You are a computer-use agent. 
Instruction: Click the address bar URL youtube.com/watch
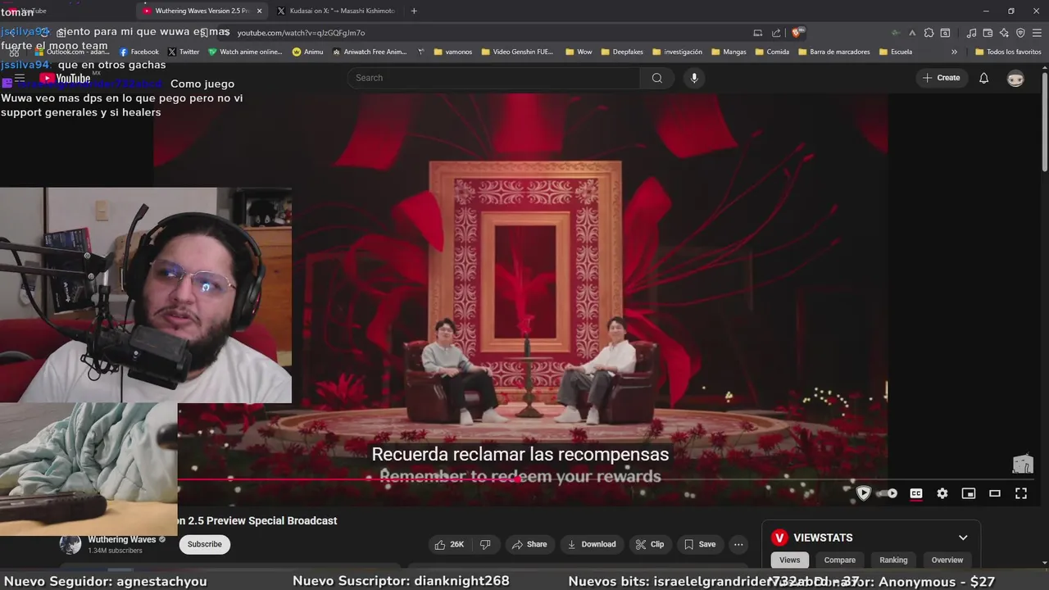301,33
